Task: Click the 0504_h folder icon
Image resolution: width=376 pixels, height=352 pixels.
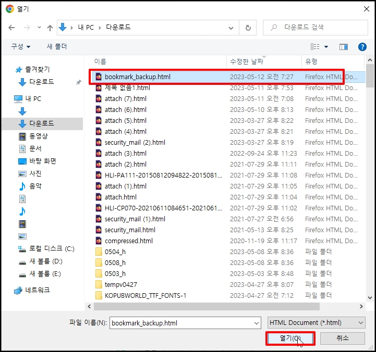Action: (x=99, y=252)
